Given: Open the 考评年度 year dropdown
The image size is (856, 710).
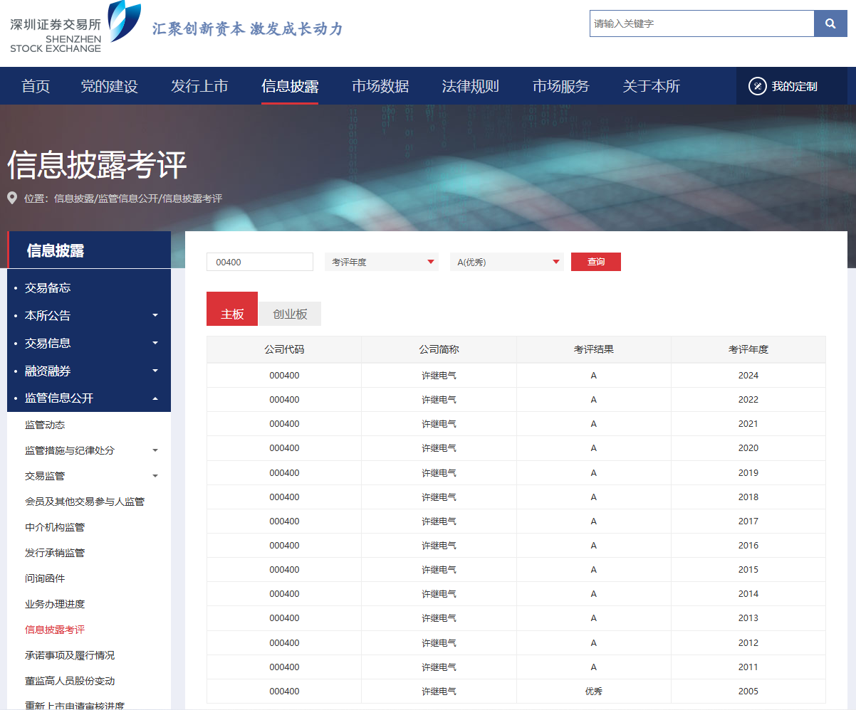Looking at the screenshot, I should pos(381,262).
